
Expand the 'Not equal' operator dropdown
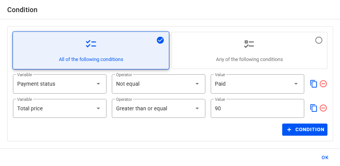tap(197, 84)
